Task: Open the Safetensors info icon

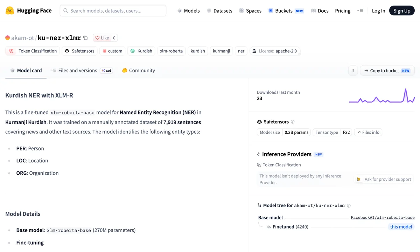Action: [293, 122]
